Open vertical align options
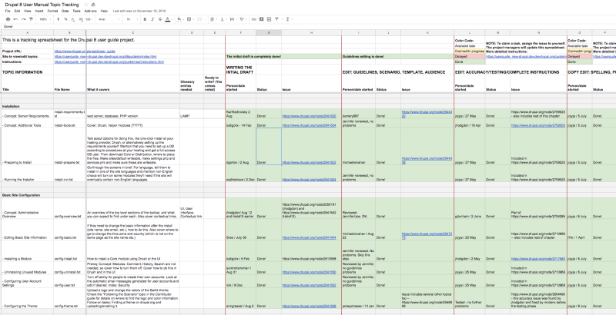 click(x=223, y=19)
